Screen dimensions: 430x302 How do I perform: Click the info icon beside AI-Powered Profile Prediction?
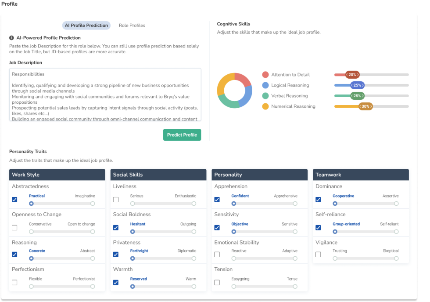tap(12, 38)
